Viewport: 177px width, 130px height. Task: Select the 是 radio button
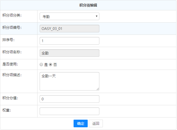[41, 65]
